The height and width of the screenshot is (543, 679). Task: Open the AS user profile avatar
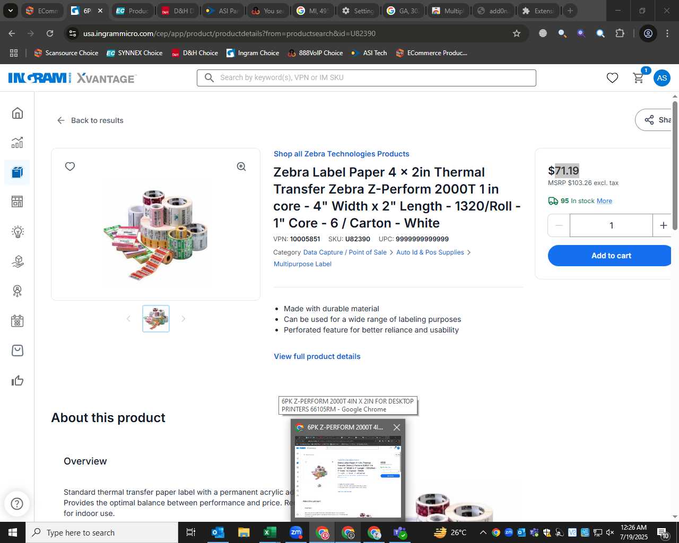tap(662, 78)
